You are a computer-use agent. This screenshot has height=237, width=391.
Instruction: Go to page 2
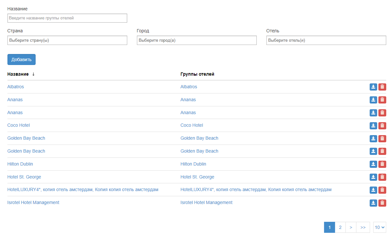point(340,227)
